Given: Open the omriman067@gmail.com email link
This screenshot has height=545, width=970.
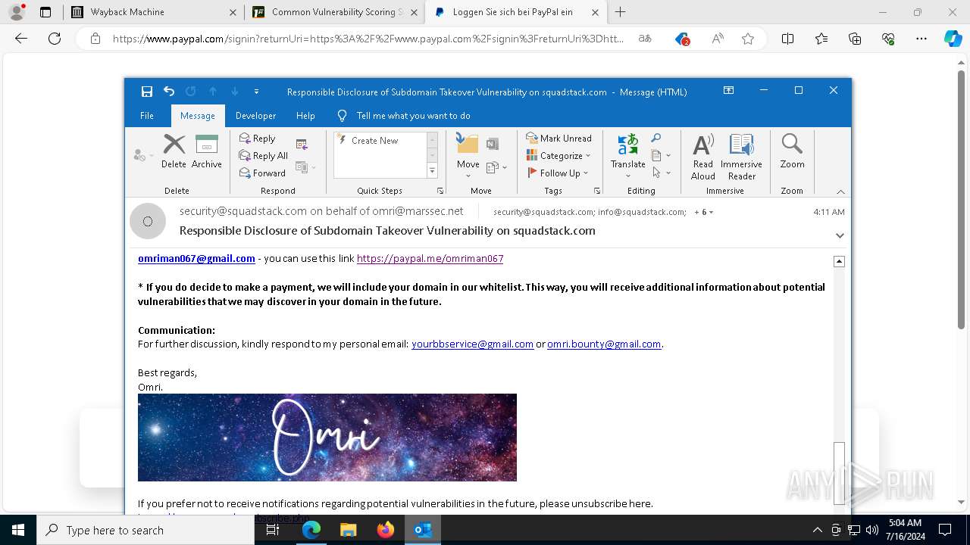Looking at the screenshot, I should [196, 258].
